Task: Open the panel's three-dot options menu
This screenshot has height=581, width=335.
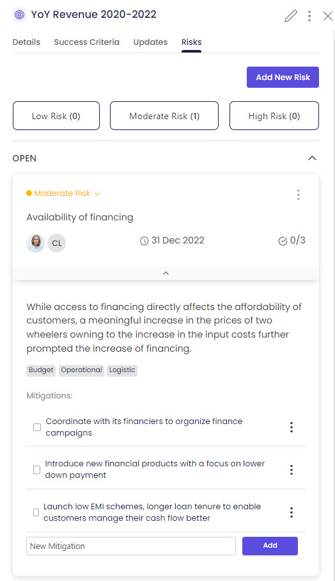Action: pos(309,16)
